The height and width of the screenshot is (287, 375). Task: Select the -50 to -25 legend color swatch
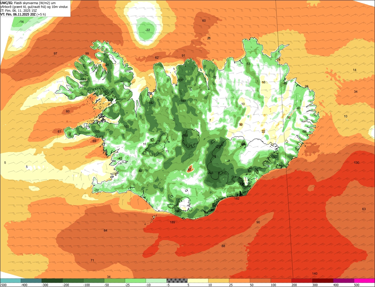coord(115,281)
